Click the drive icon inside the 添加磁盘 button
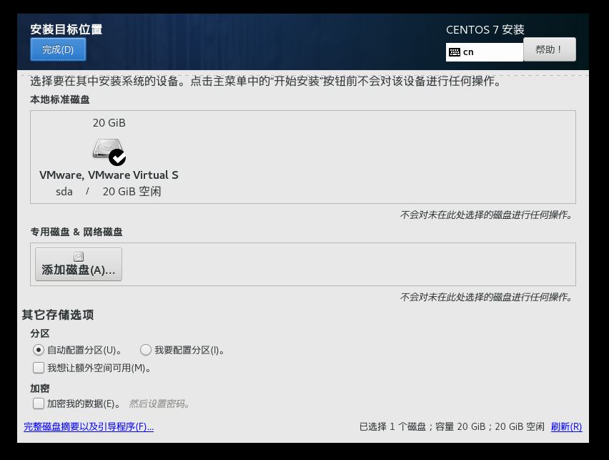Image resolution: width=609 pixels, height=460 pixels. pyautogui.click(x=79, y=256)
